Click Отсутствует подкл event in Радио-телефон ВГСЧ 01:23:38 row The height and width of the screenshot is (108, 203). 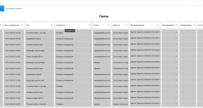pyautogui.click(x=120, y=98)
